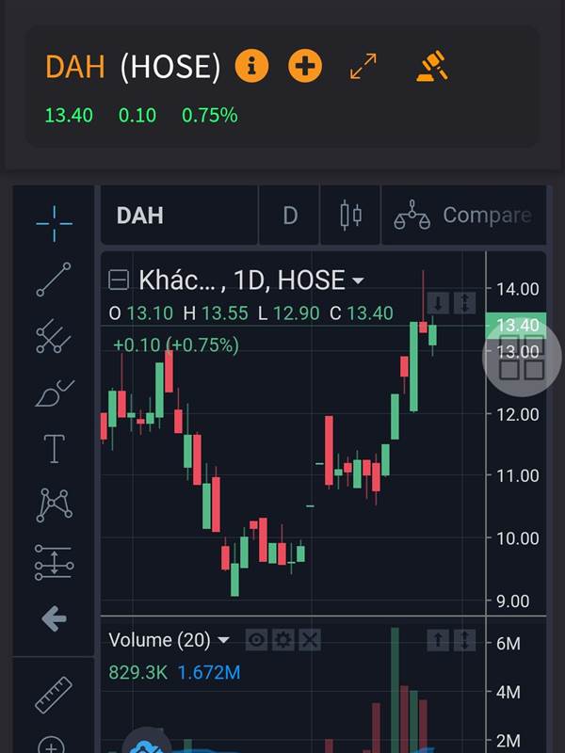
Task: Collapse the chart legend minus box
Action: pos(119,280)
